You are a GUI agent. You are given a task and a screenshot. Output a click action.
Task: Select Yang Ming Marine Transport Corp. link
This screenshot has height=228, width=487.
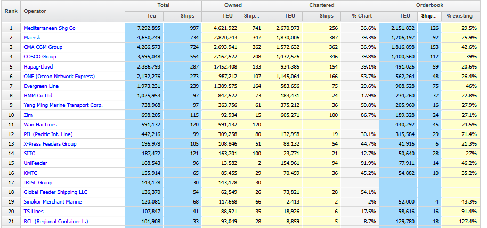[x=63, y=105]
